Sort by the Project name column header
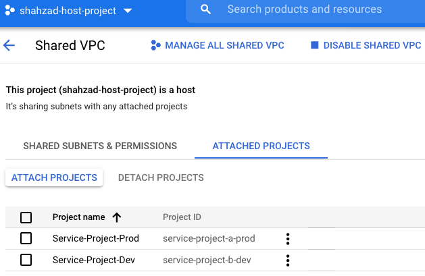Image resolution: width=425 pixels, height=276 pixels. pyautogui.click(x=78, y=217)
